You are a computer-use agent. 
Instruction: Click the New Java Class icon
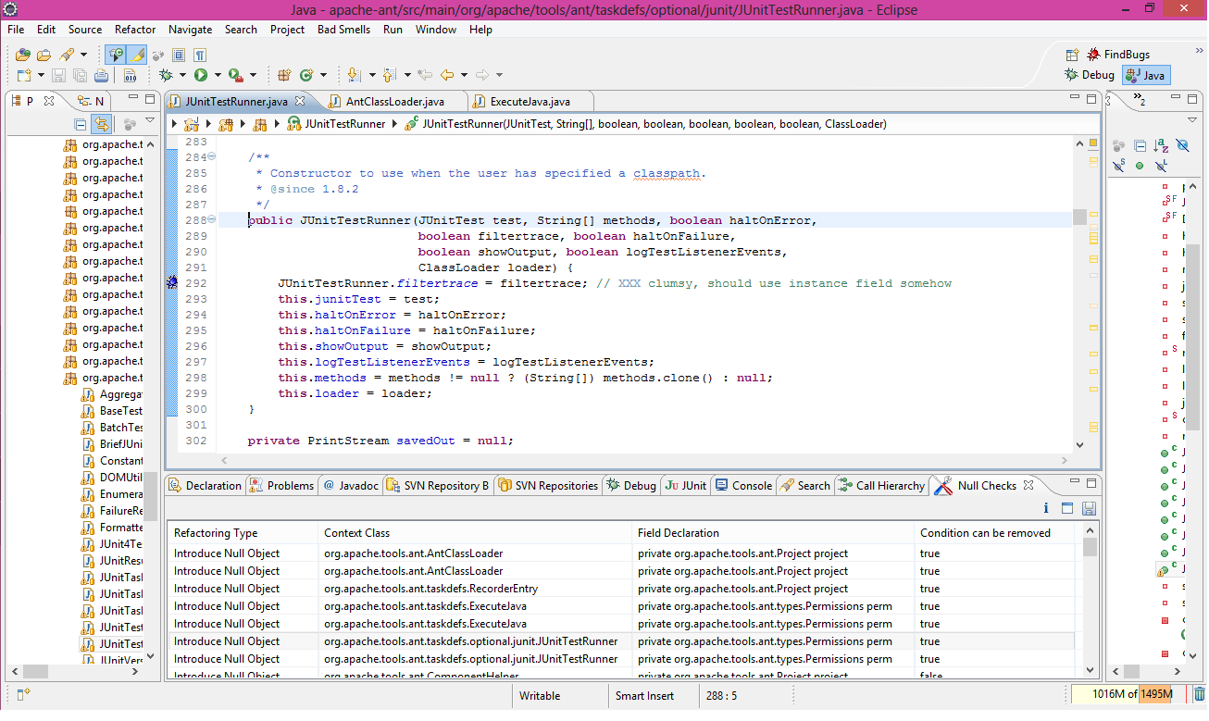pyautogui.click(x=305, y=75)
